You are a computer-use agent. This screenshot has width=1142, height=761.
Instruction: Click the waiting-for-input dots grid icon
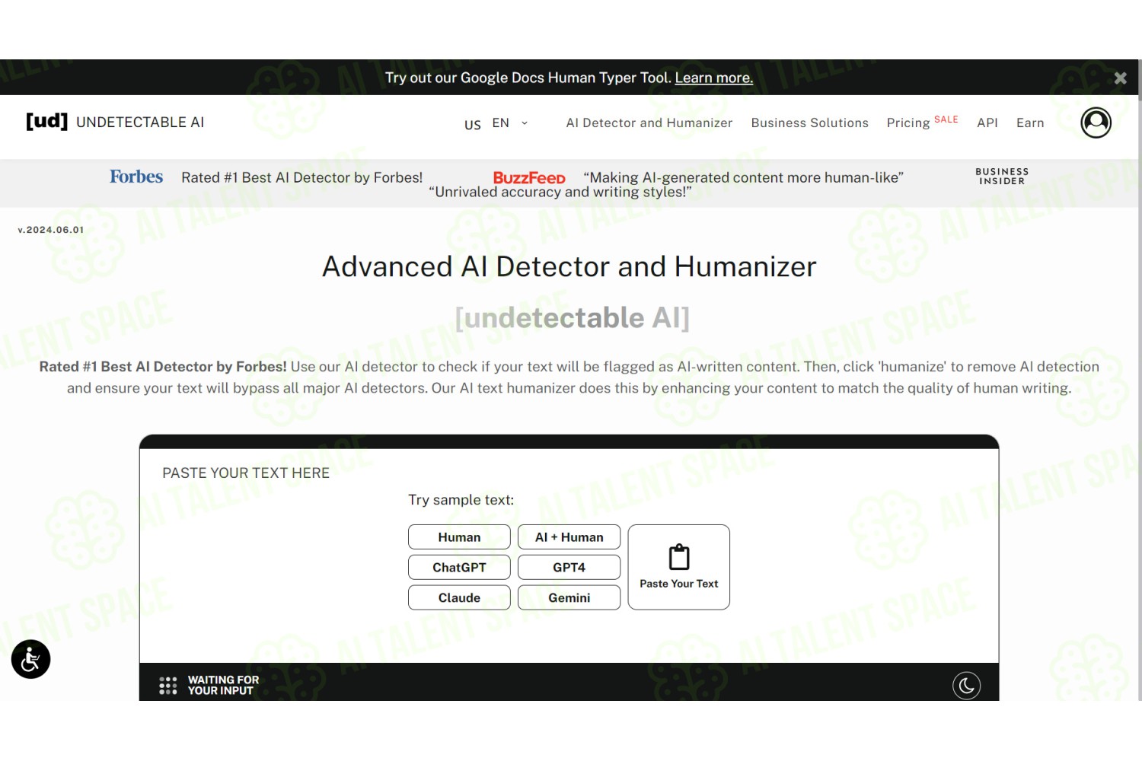(167, 686)
